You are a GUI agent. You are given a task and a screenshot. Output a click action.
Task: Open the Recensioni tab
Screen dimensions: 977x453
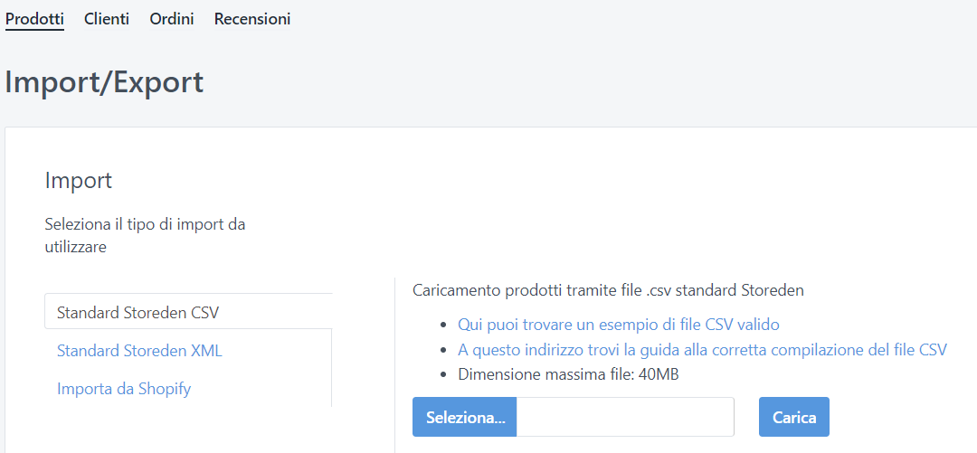click(x=252, y=18)
